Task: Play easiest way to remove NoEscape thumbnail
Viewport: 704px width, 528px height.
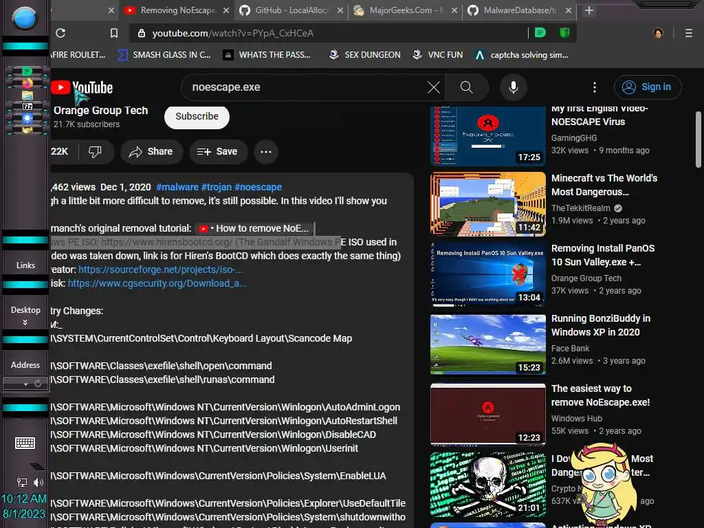Action: coord(487,415)
